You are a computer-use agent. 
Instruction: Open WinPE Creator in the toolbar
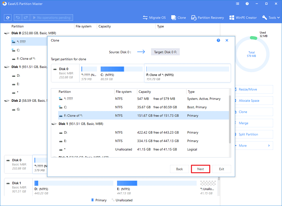click(243, 18)
